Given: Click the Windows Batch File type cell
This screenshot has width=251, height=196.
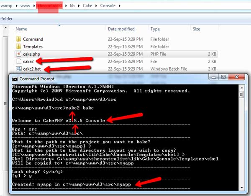Looking at the screenshot, I should coord(169,69).
